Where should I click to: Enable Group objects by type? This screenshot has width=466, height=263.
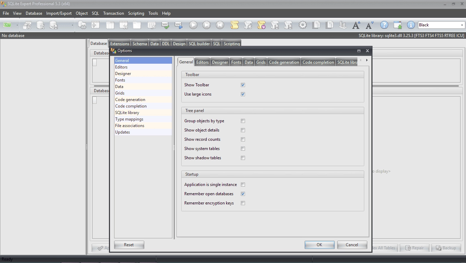pos(243,121)
